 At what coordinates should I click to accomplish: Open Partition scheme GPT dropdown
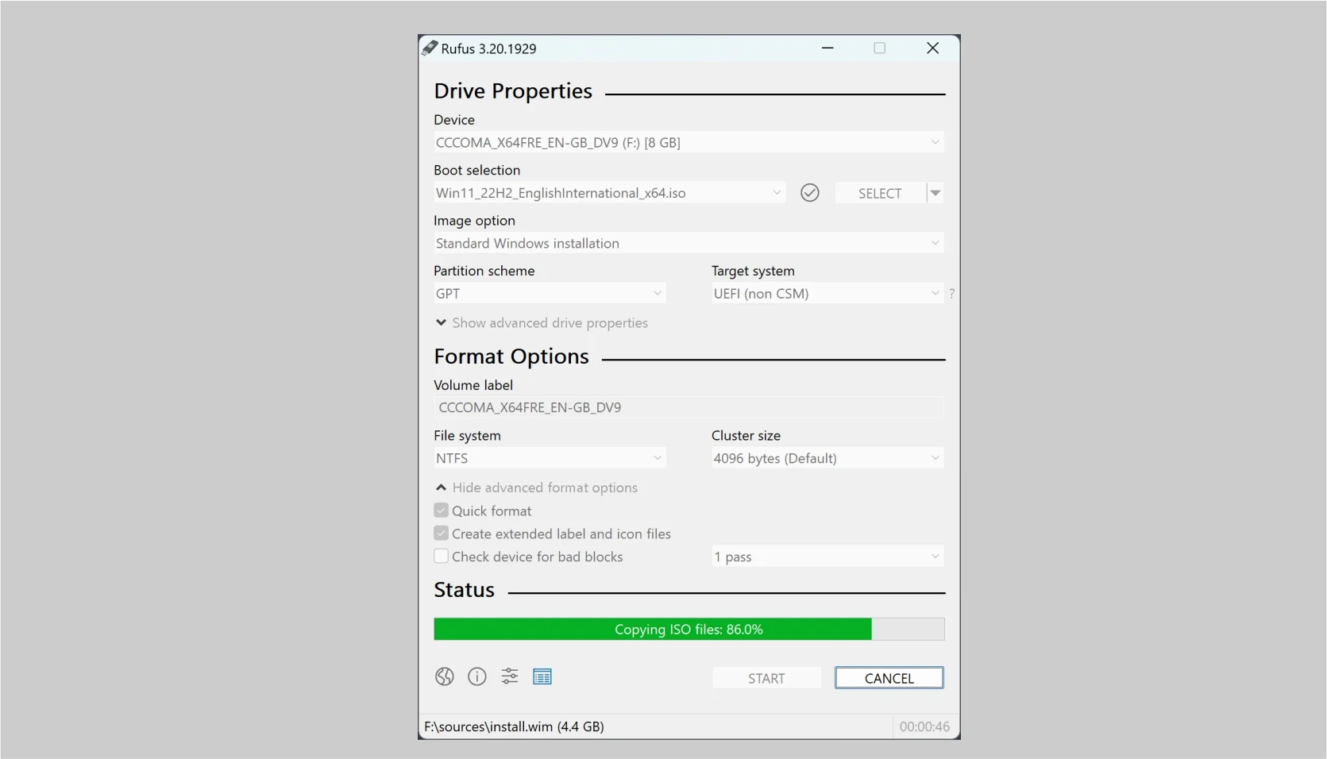point(550,294)
